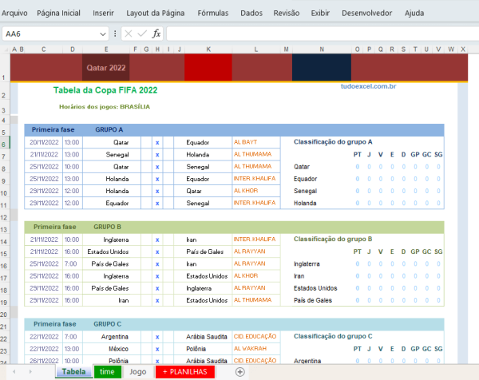Click Qatar PT zero value
The width and height of the screenshot is (479, 380).
click(357, 167)
